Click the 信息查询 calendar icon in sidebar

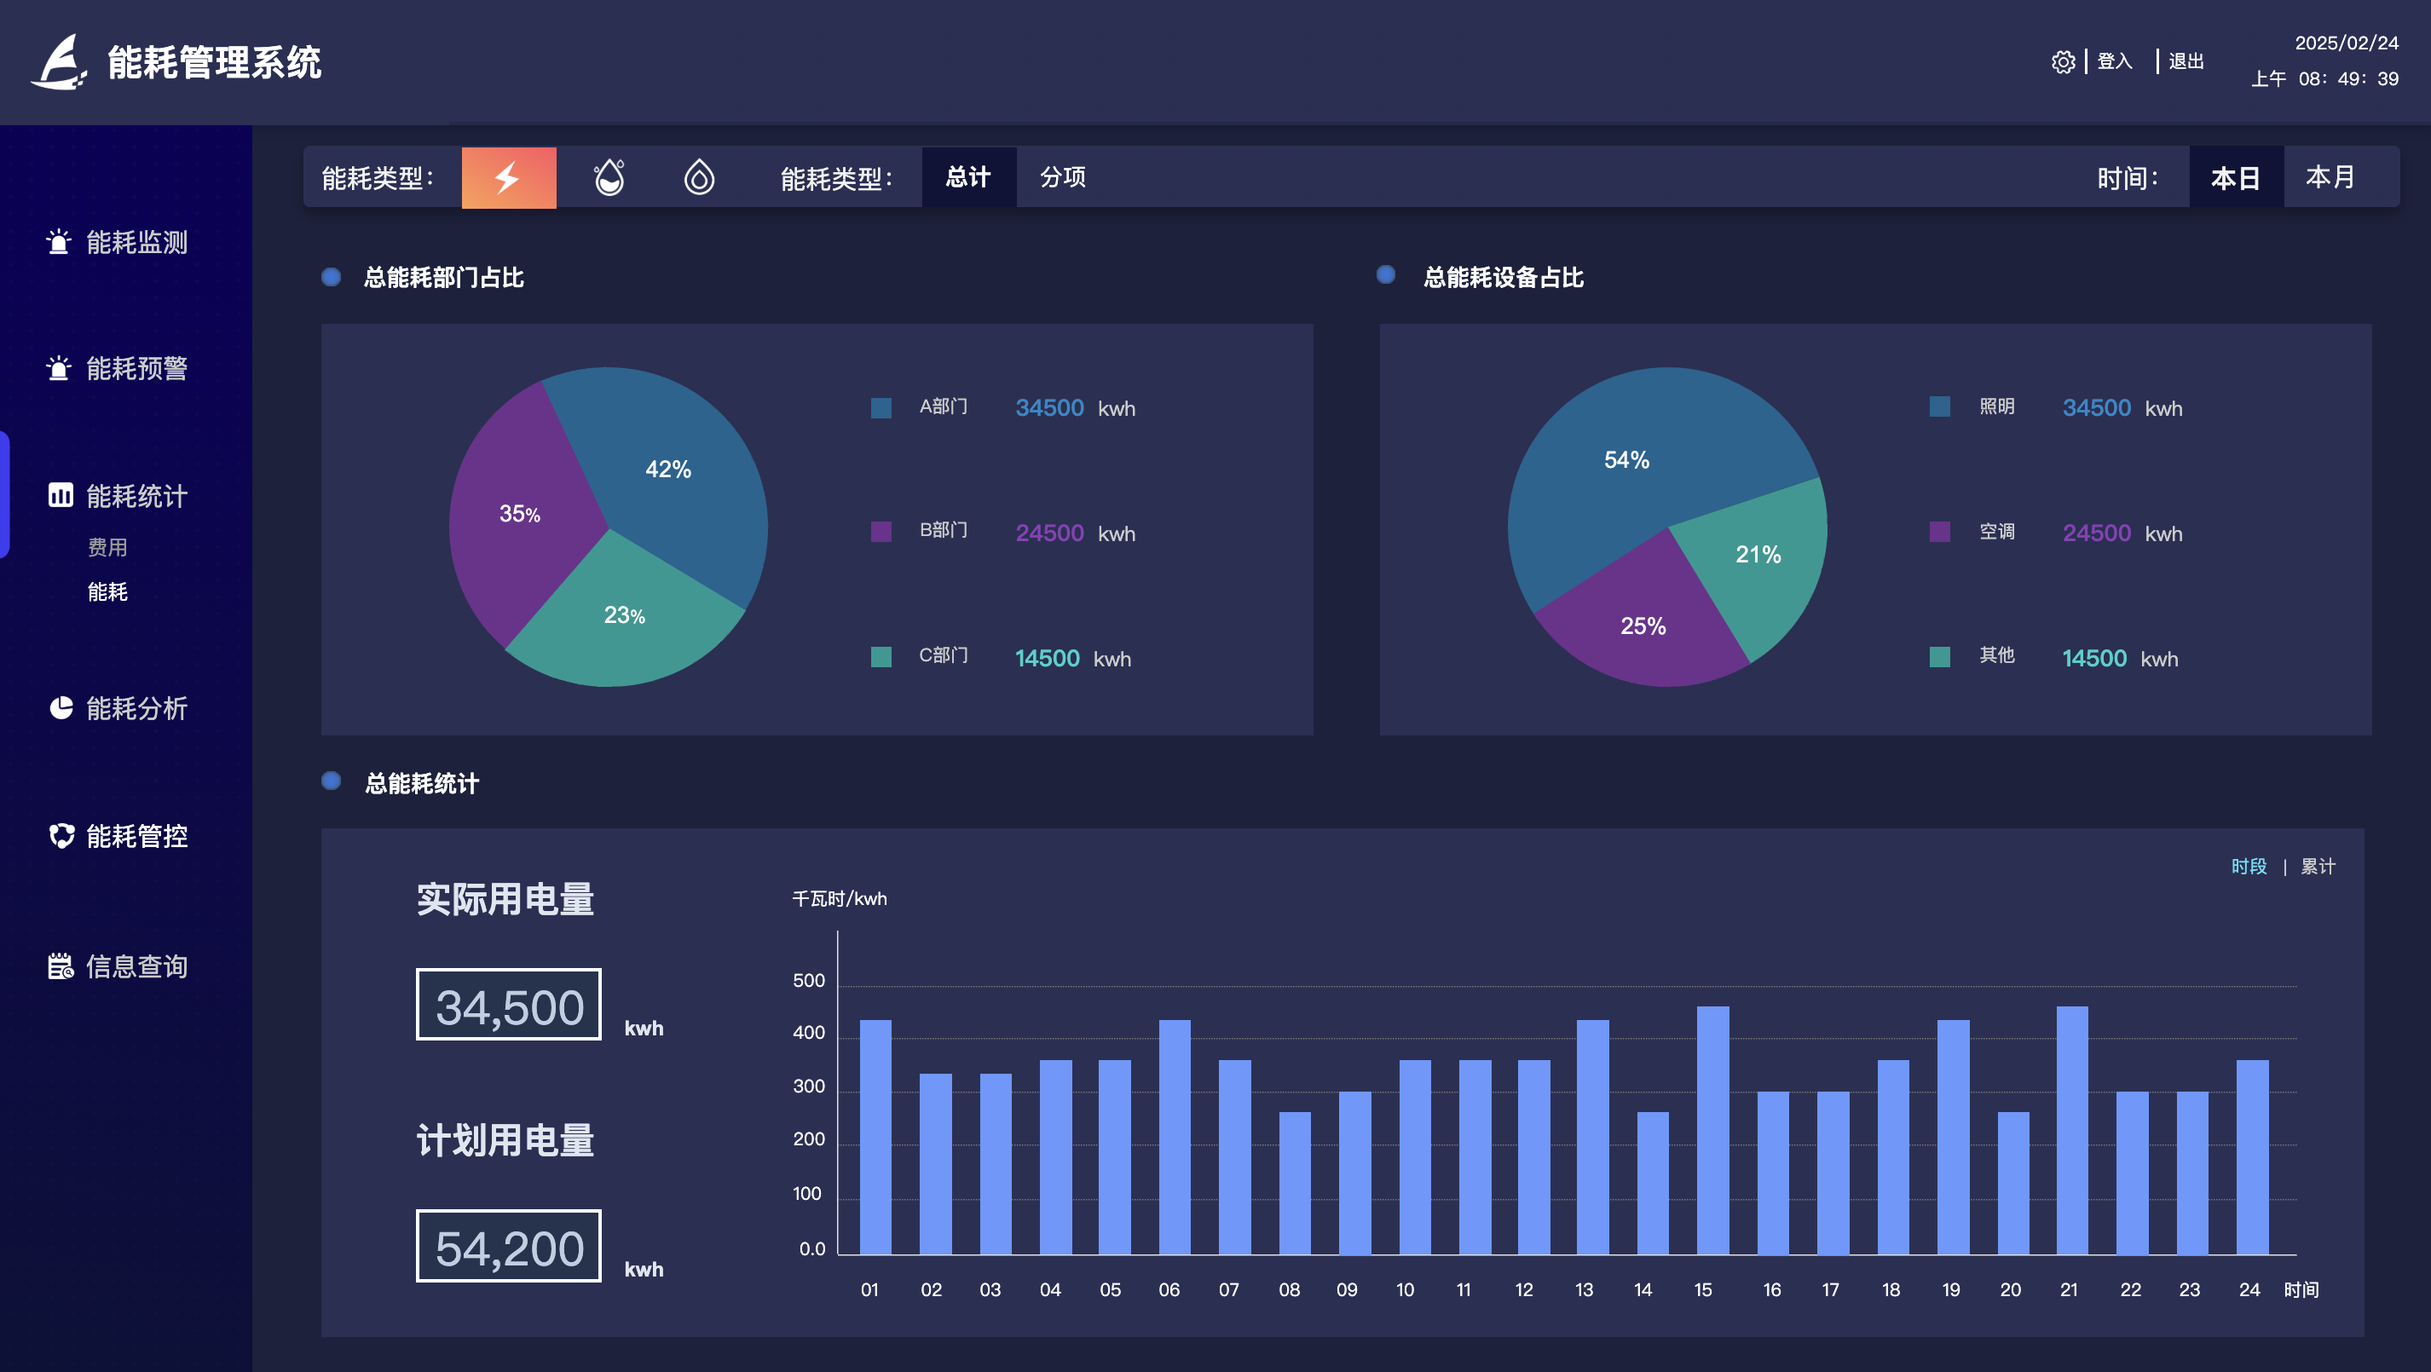61,966
